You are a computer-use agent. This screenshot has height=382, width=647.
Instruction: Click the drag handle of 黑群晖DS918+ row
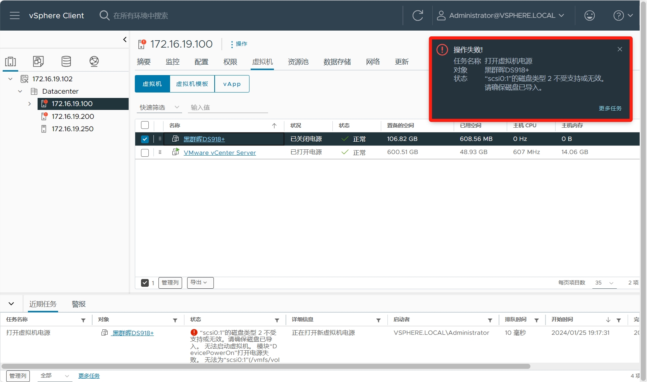[160, 139]
